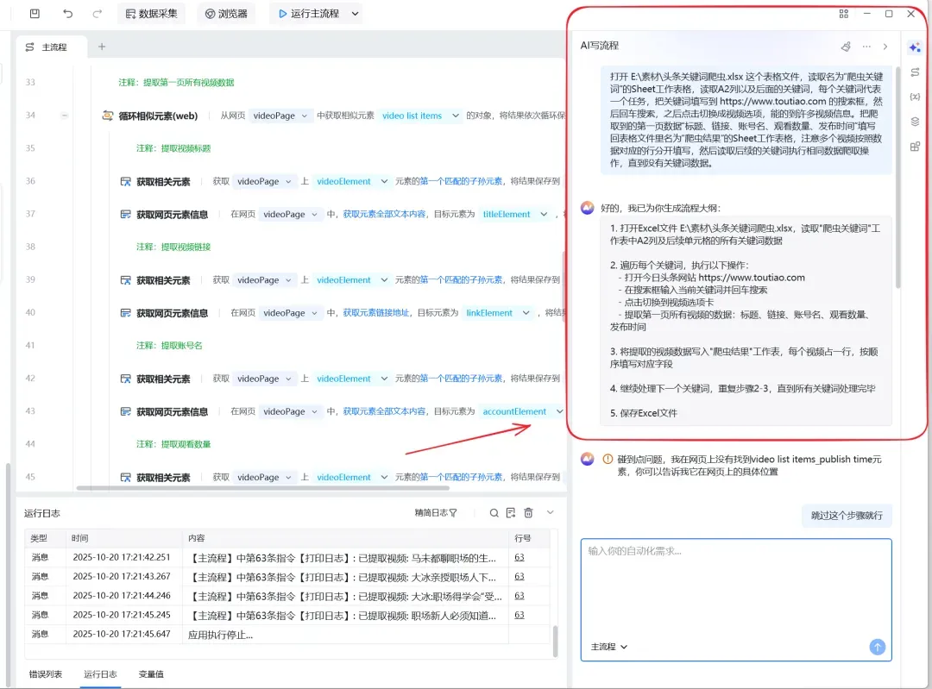
Task: Select the loop icon on line 34
Action: (x=108, y=116)
